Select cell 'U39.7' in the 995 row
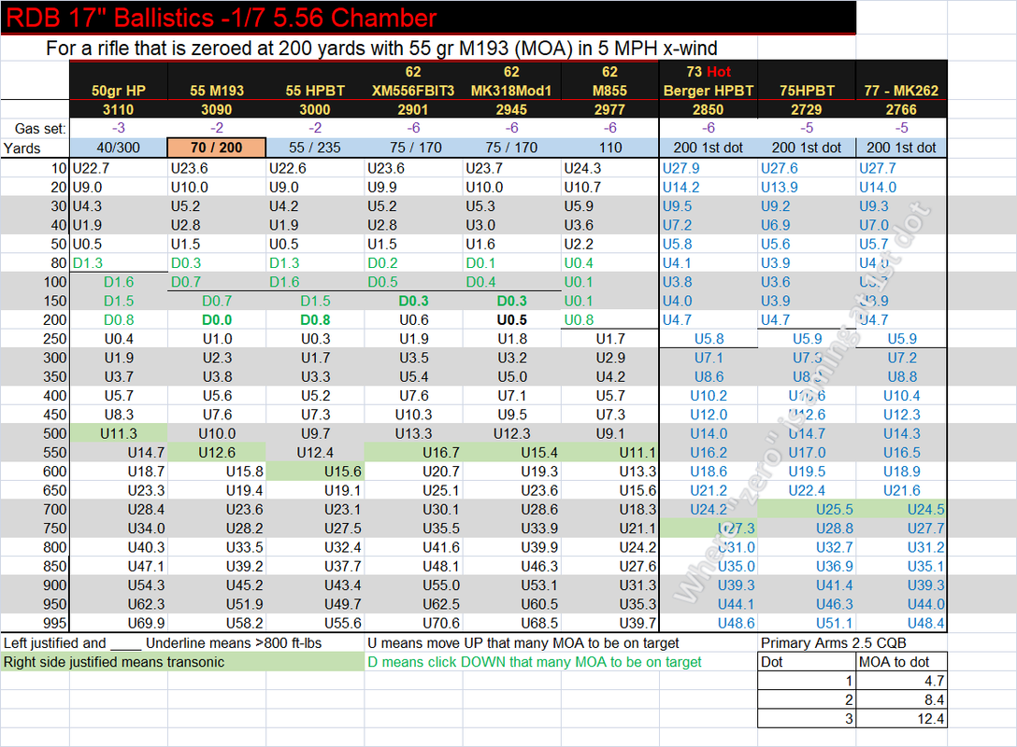The width and height of the screenshot is (1017, 747). tap(609, 623)
